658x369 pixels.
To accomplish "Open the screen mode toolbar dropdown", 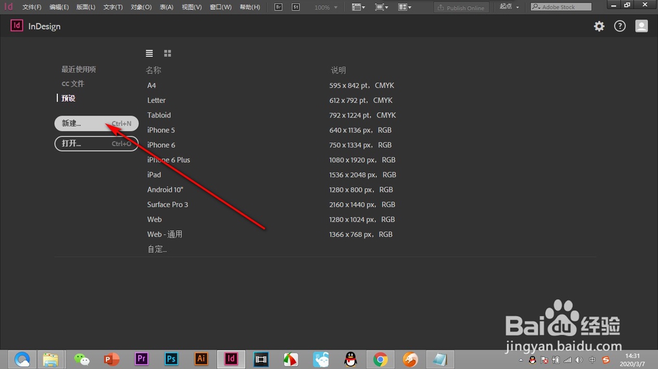I will click(x=382, y=7).
